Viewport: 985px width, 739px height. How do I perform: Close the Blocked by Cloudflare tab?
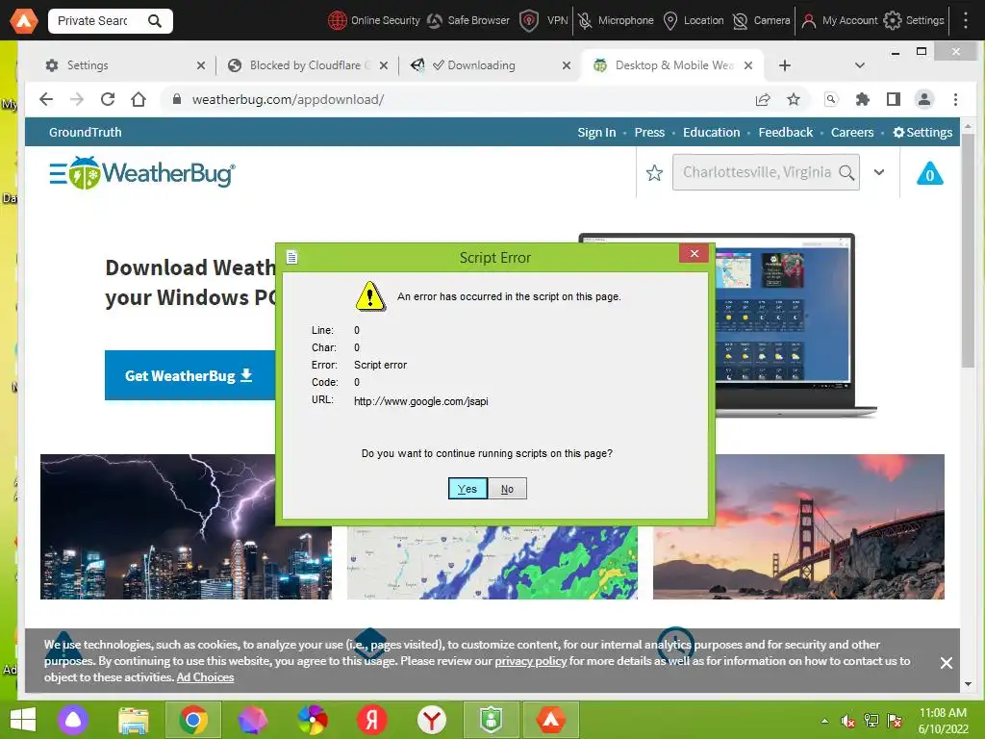click(x=383, y=65)
